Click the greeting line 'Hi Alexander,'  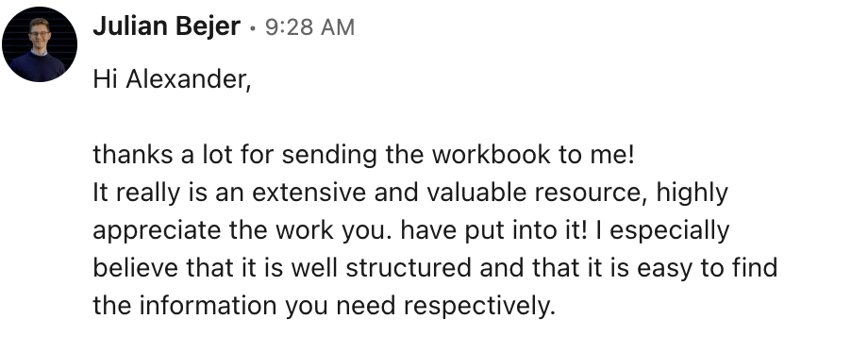point(172,80)
